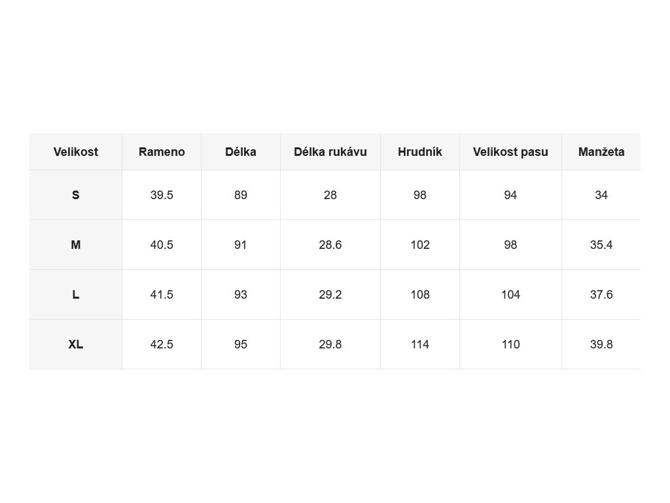670x503 pixels.
Task: Select the Délka rukávu header cell
Action: (x=330, y=152)
